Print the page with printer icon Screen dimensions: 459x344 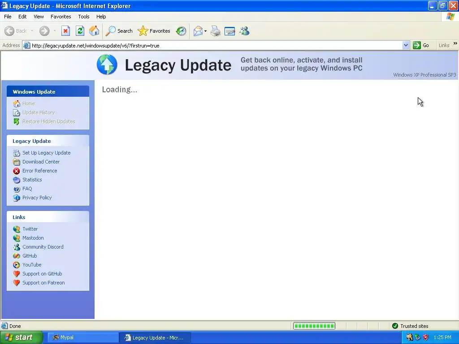[x=216, y=31]
